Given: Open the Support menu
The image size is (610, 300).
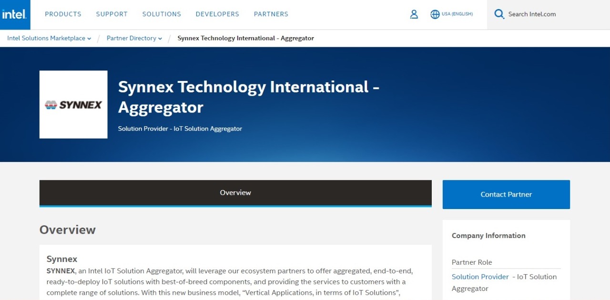Looking at the screenshot, I should [112, 14].
